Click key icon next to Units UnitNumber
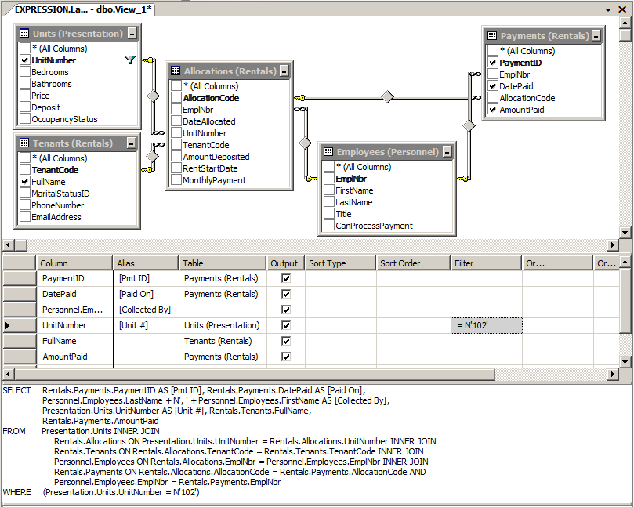The height and width of the screenshot is (507, 634). [x=148, y=60]
